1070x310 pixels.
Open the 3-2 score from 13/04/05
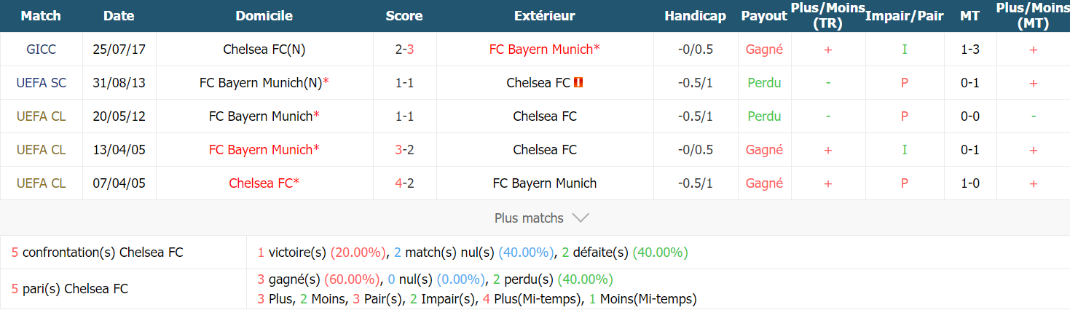(x=404, y=150)
